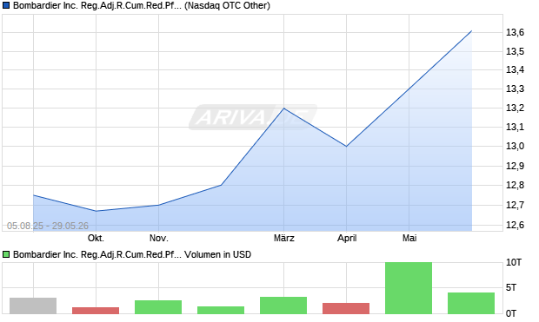Click the 'Okt.' x-axis label
Image resolution: width=539 pixels, height=322 pixels.
96,238
